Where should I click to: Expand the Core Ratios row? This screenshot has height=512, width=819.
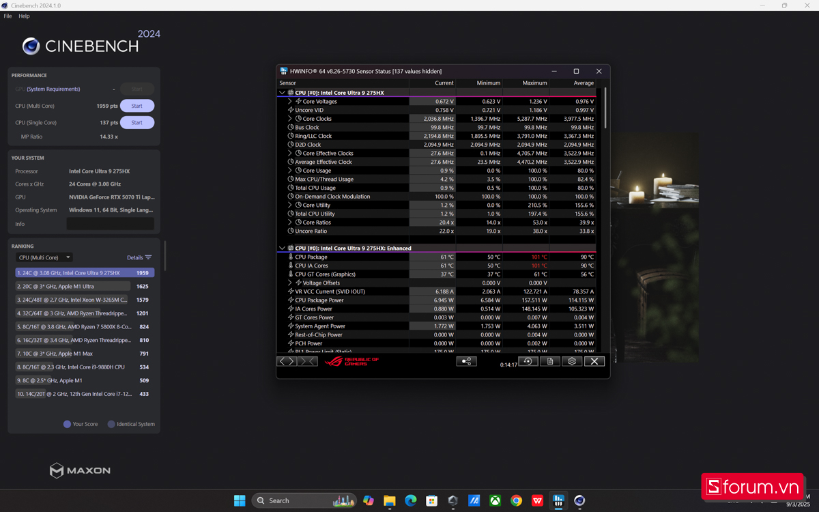coord(290,223)
